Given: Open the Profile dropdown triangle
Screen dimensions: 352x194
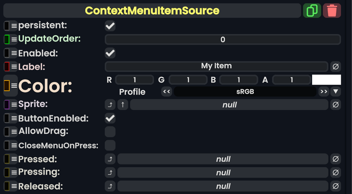Looking at the screenshot, I should point(335,92).
